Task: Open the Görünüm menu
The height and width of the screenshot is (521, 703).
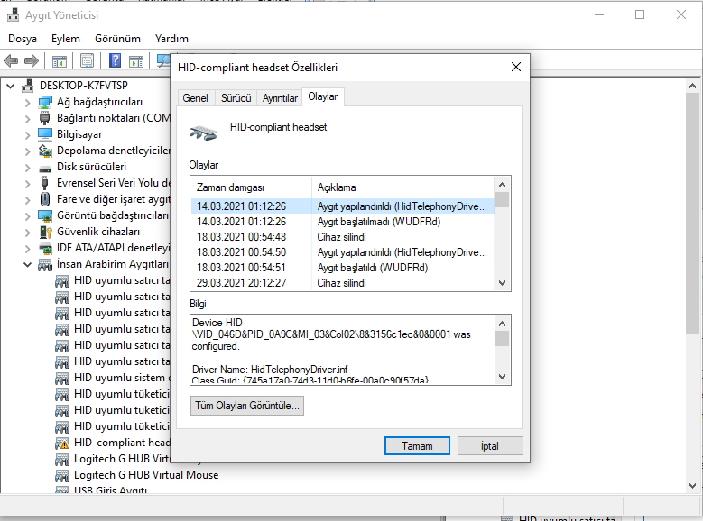Action: coord(117,39)
